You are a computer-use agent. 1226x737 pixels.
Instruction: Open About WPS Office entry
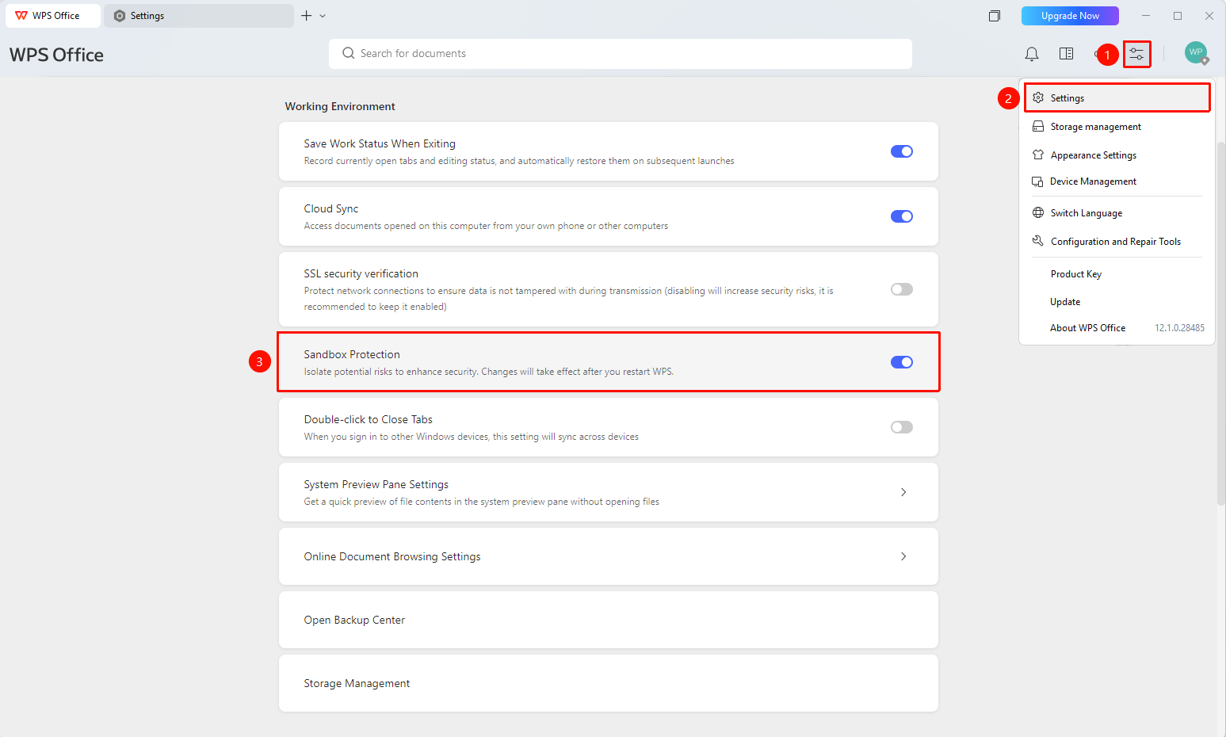point(1087,328)
